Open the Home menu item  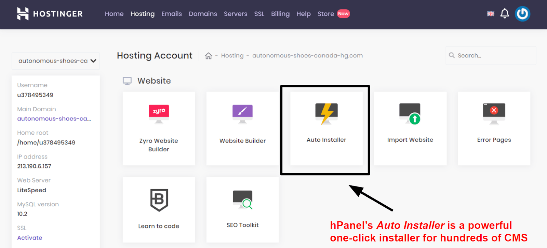(114, 14)
